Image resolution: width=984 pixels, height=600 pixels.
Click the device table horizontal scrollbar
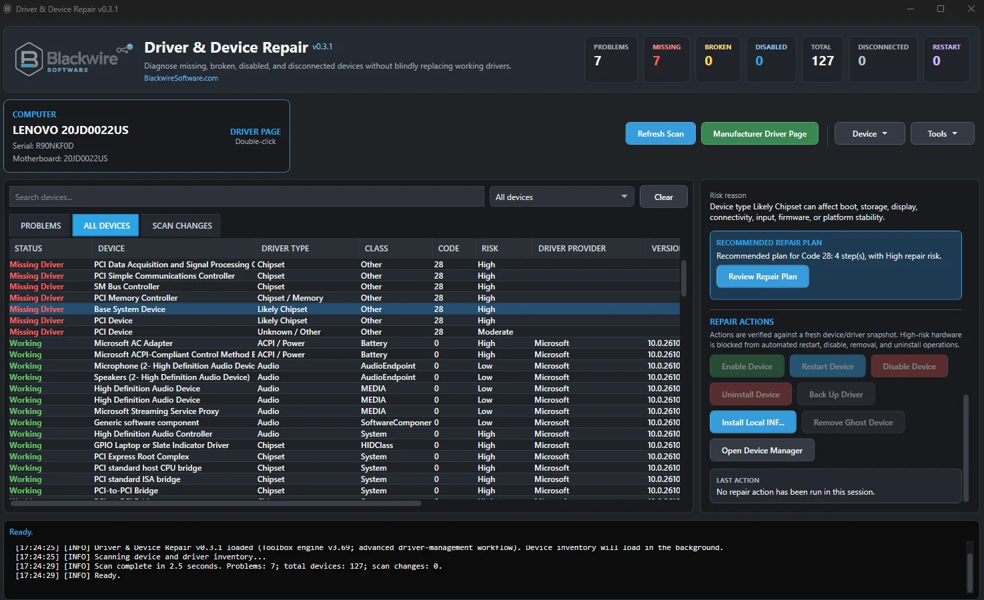215,503
